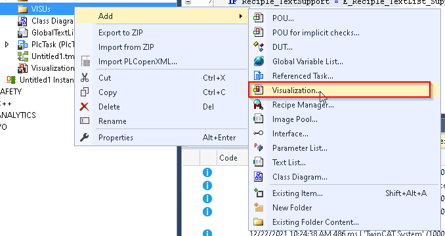Image resolution: width=445 pixels, height=236 pixels.
Task: Select the VISUs folder in tree
Action: tap(41, 9)
